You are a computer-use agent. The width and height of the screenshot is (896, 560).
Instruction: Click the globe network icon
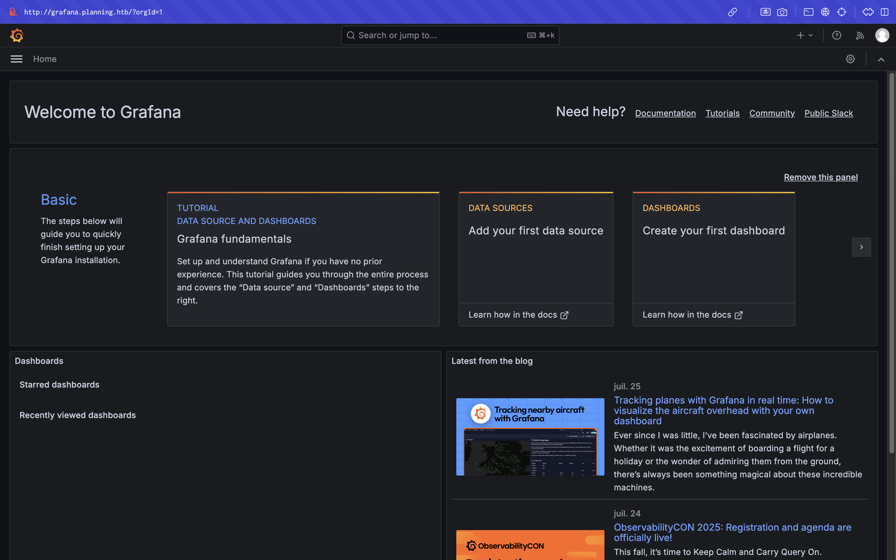click(825, 12)
